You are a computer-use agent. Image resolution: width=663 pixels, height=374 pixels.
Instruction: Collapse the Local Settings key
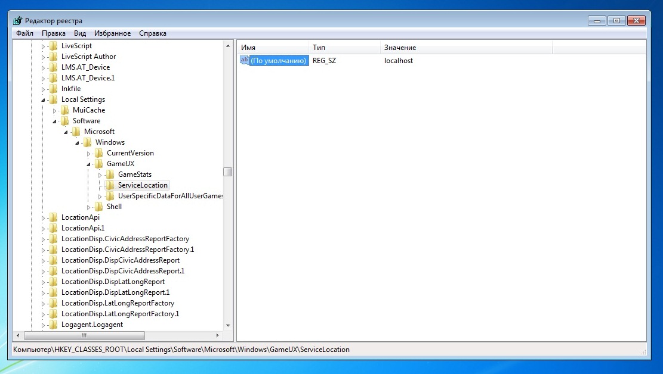(43, 100)
